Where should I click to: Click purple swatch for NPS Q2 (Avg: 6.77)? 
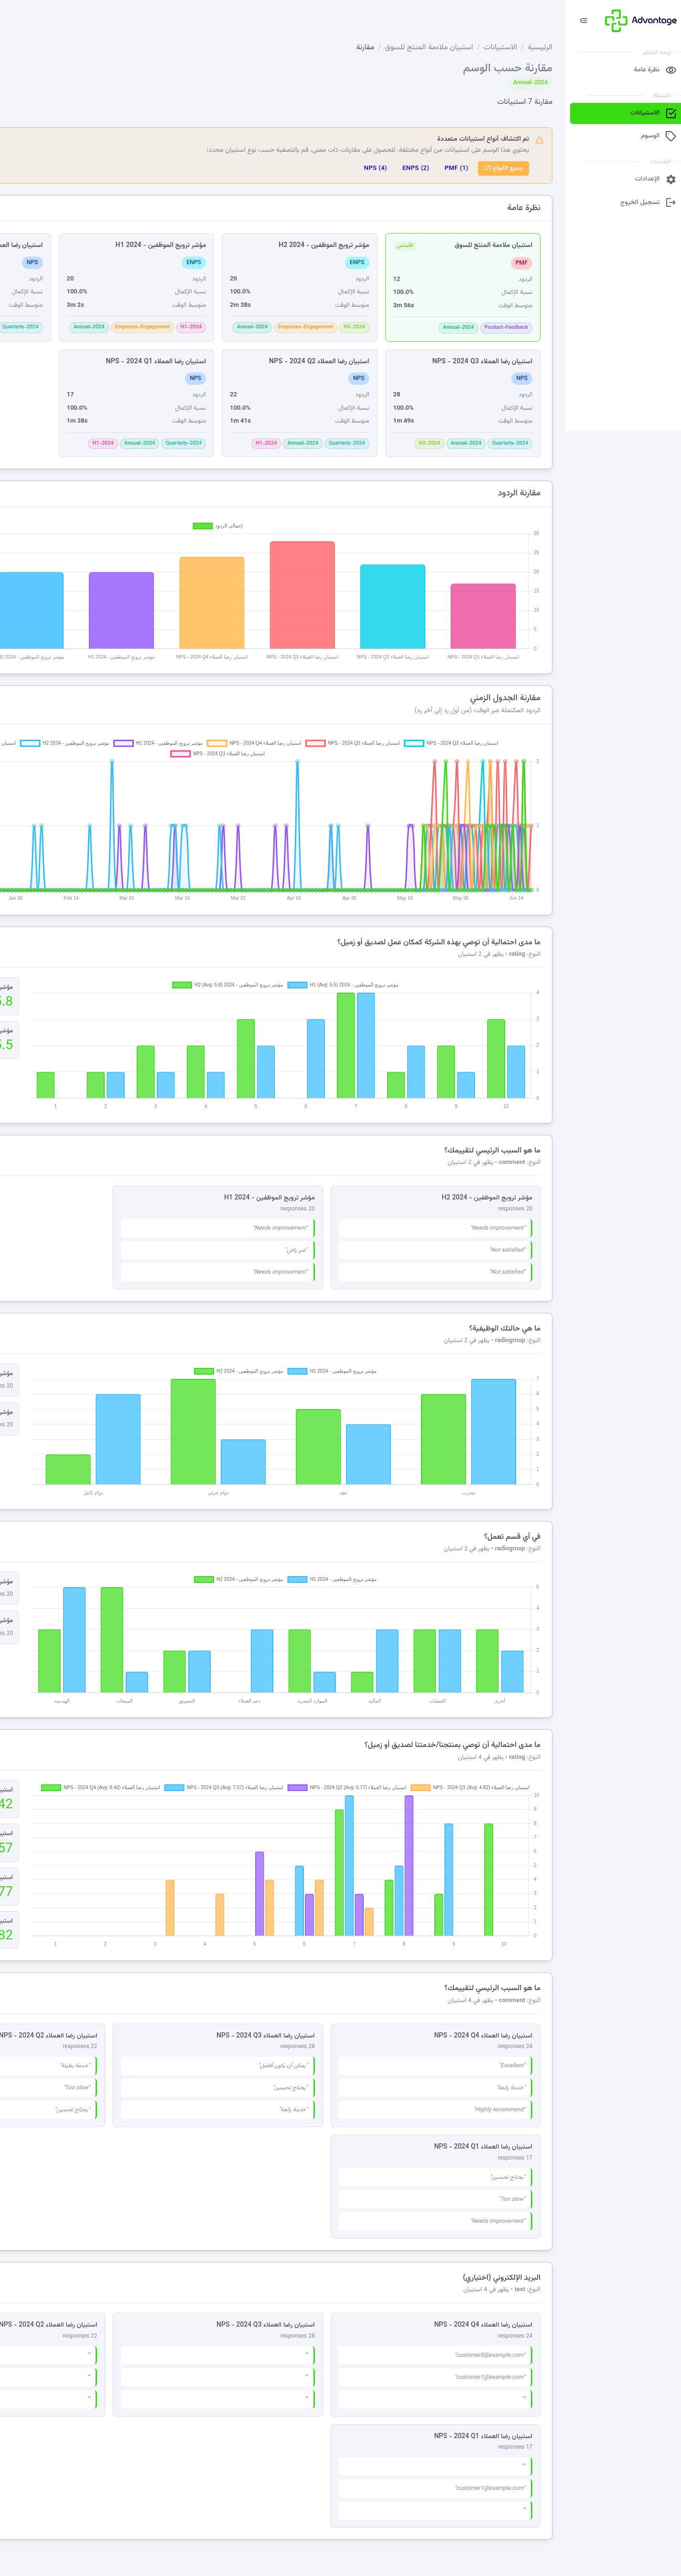(x=298, y=1787)
